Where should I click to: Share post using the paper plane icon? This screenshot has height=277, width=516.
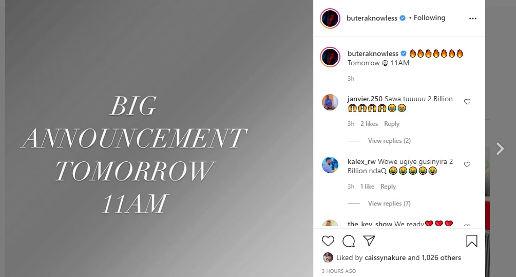(x=369, y=241)
